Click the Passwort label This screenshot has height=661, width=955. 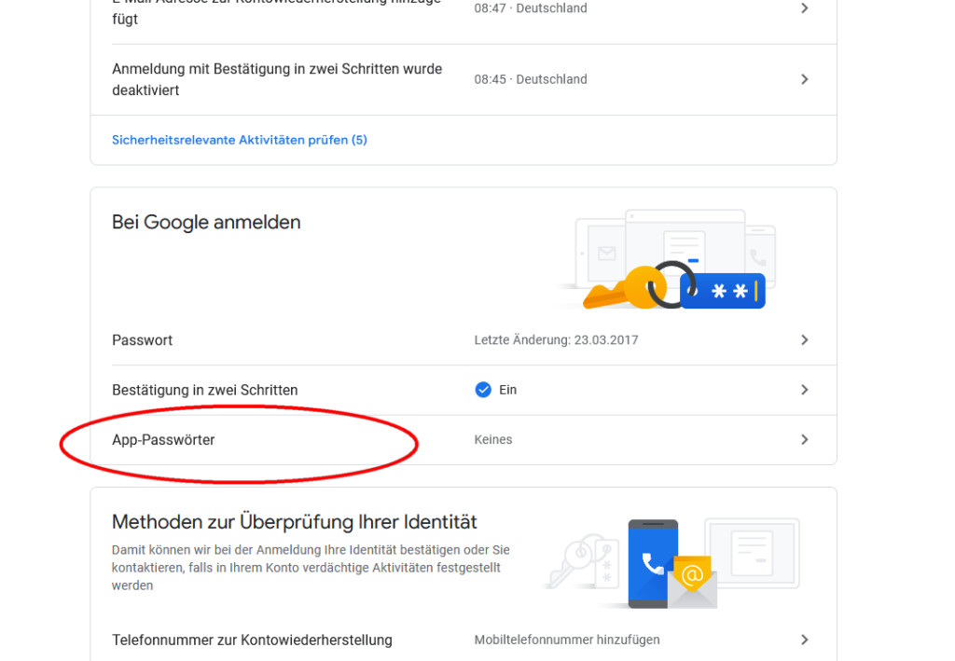[142, 340]
